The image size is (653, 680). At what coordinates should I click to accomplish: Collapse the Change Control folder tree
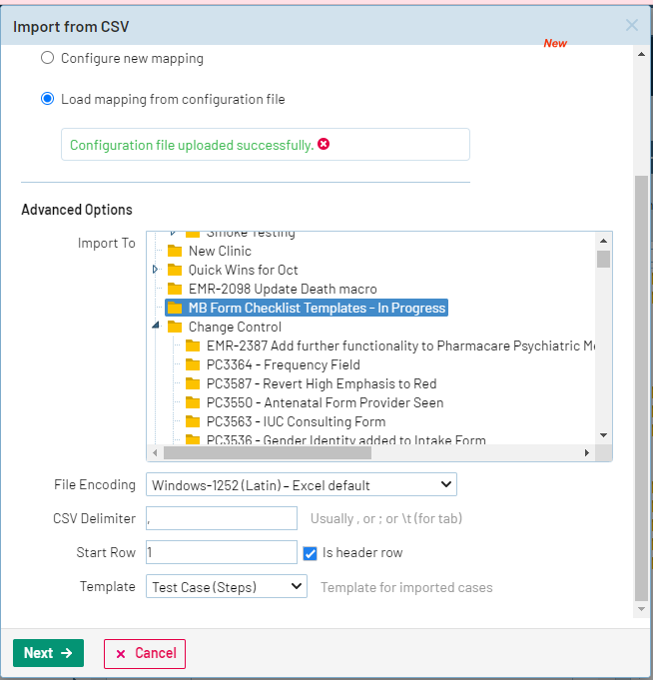coord(156,327)
